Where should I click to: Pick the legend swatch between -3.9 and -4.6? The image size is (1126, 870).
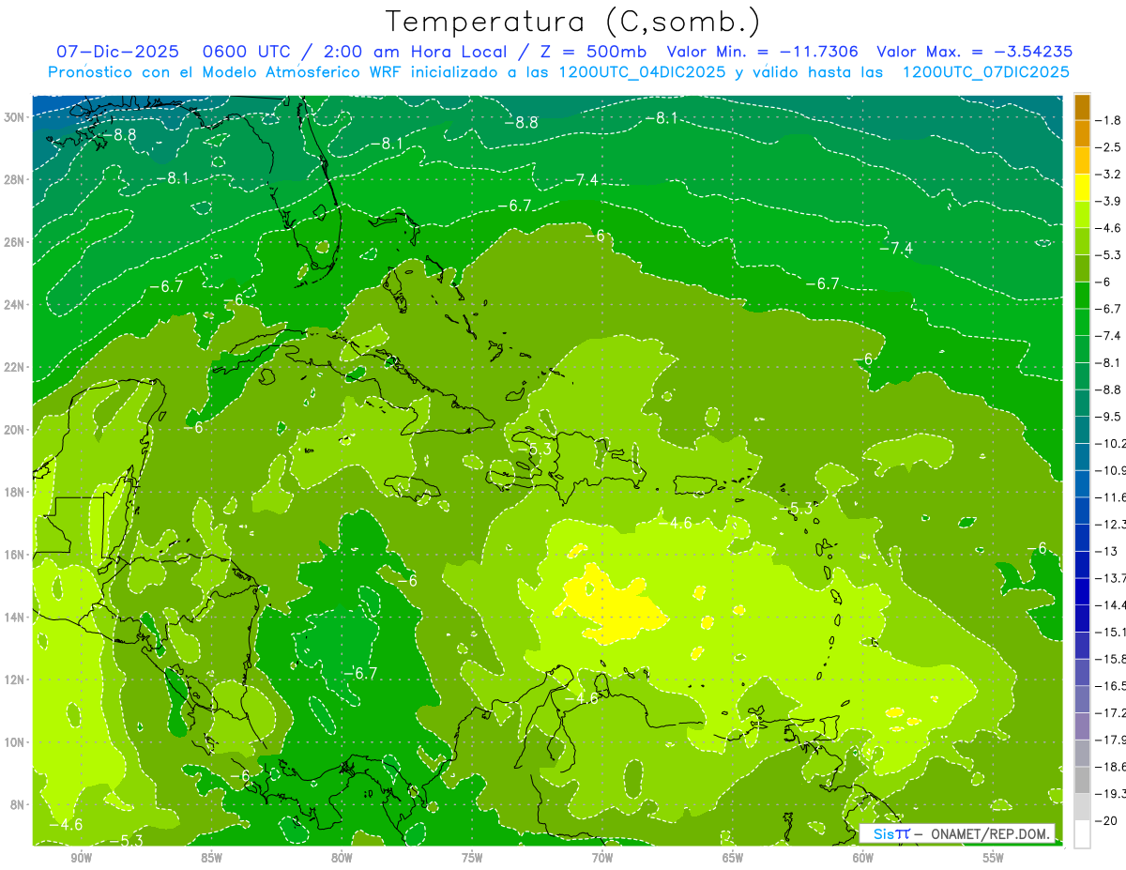coord(1082,214)
